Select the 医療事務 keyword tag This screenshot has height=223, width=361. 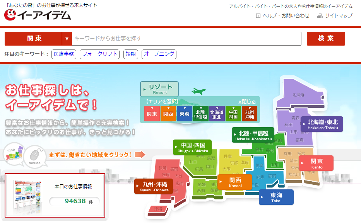(64, 54)
